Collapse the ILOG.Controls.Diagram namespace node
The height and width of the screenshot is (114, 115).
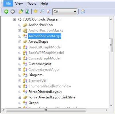[x=14, y=20]
